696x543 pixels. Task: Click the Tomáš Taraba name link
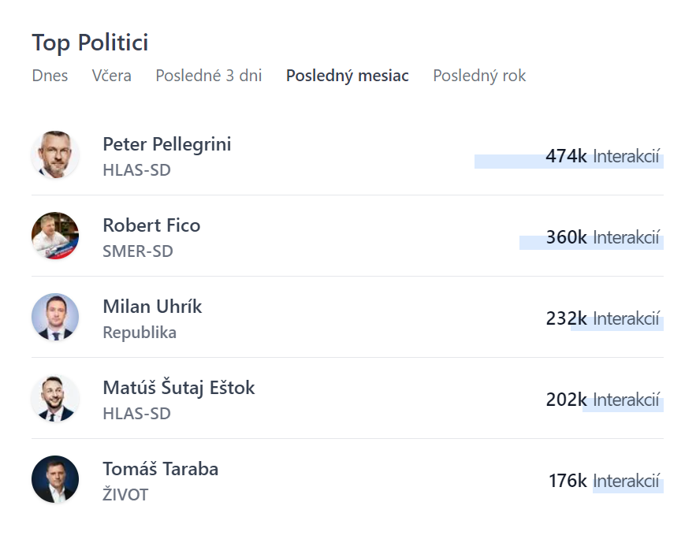161,469
